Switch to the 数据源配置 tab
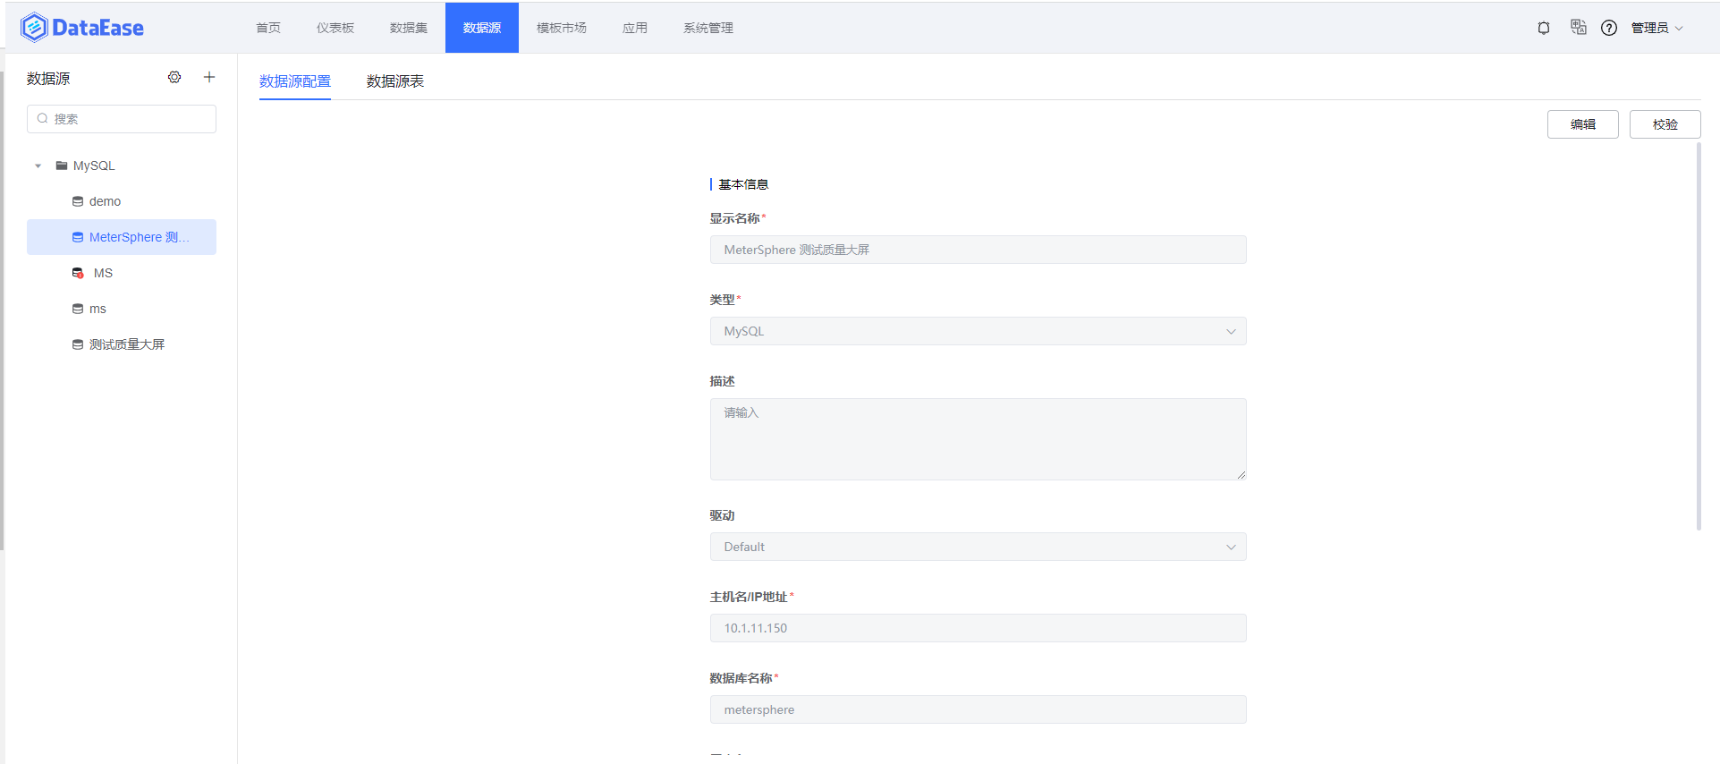The width and height of the screenshot is (1720, 764). point(295,81)
